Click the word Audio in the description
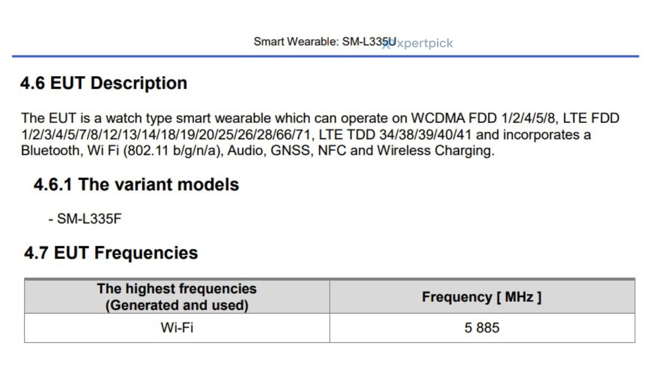Screen dimensions: 649x367 (x=243, y=151)
